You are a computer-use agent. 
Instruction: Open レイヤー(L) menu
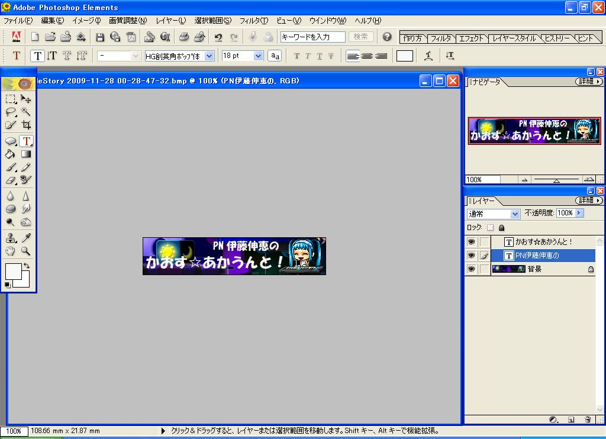[171, 21]
